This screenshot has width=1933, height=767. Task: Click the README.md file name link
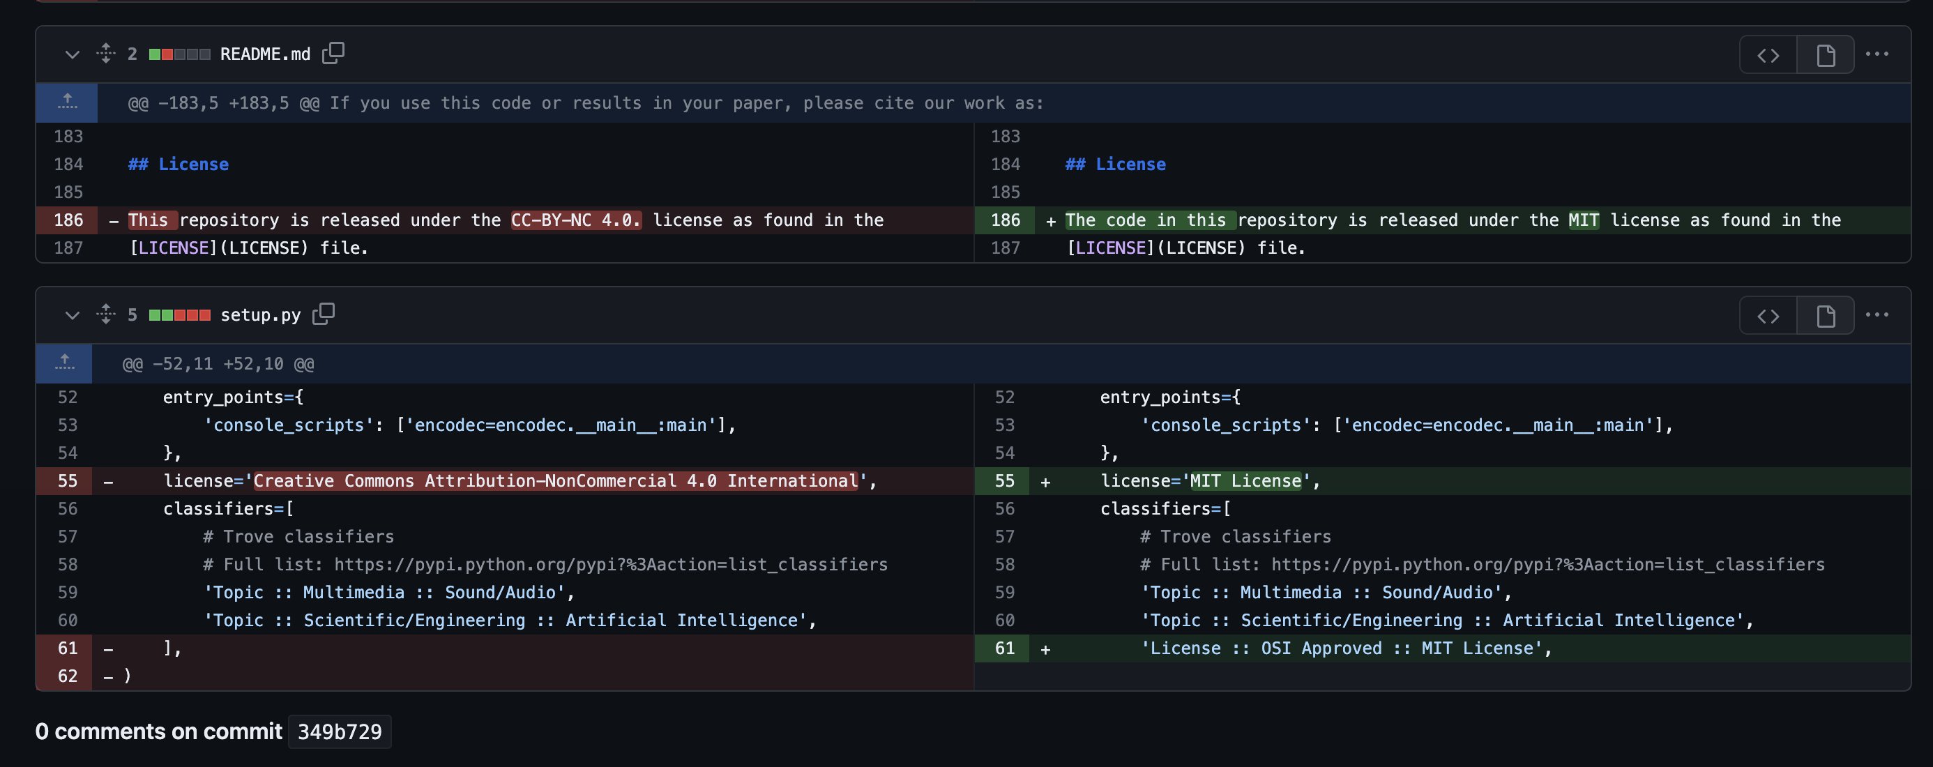(265, 54)
